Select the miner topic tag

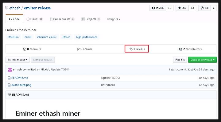tap(28, 37)
